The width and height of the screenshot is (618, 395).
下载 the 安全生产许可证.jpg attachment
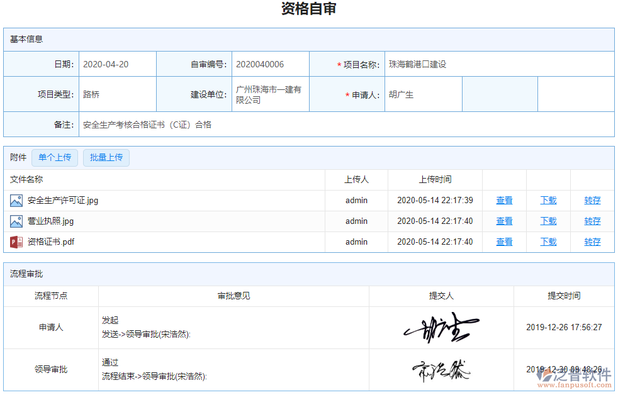548,200
